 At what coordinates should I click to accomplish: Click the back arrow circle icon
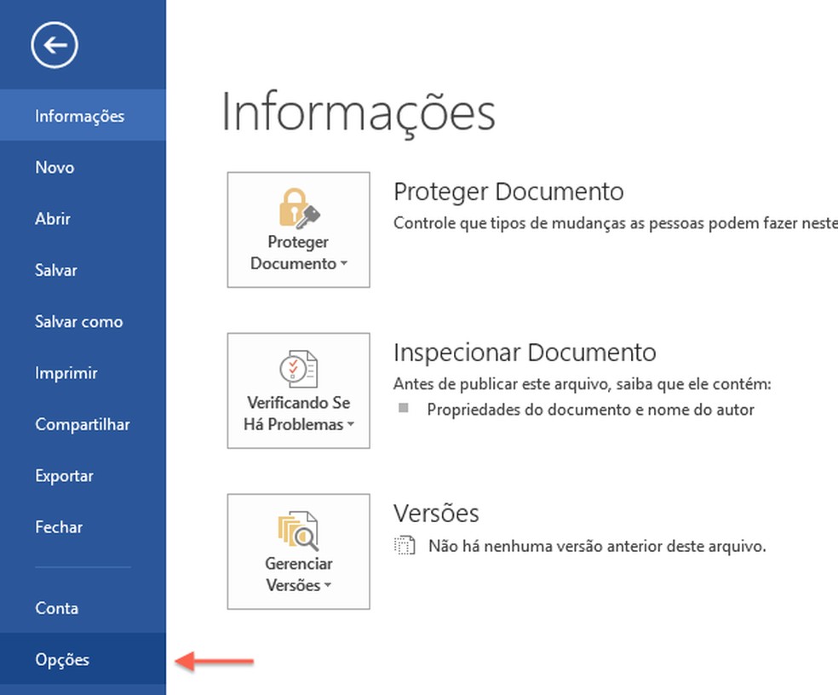(x=55, y=45)
